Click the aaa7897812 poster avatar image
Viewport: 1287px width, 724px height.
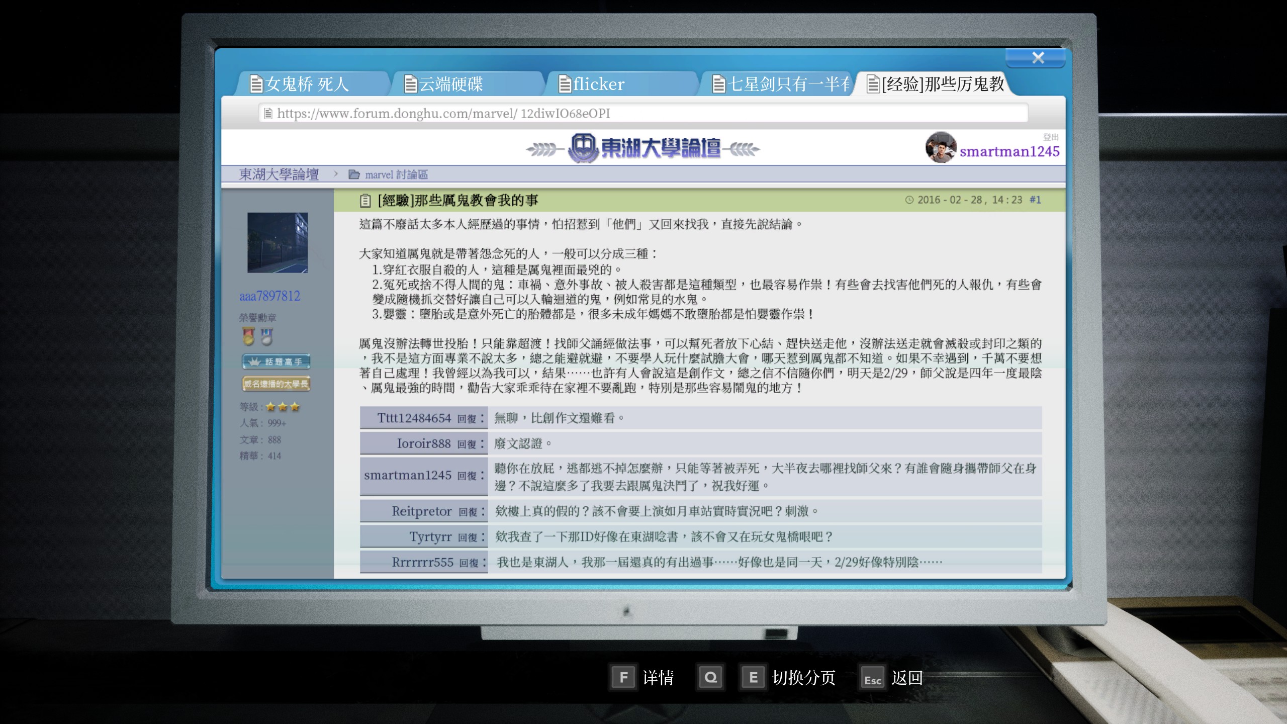coord(278,242)
